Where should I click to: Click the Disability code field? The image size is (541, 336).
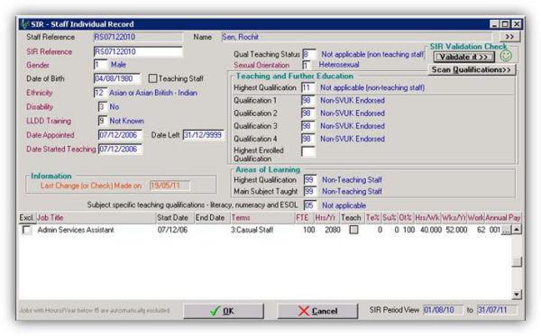point(103,107)
